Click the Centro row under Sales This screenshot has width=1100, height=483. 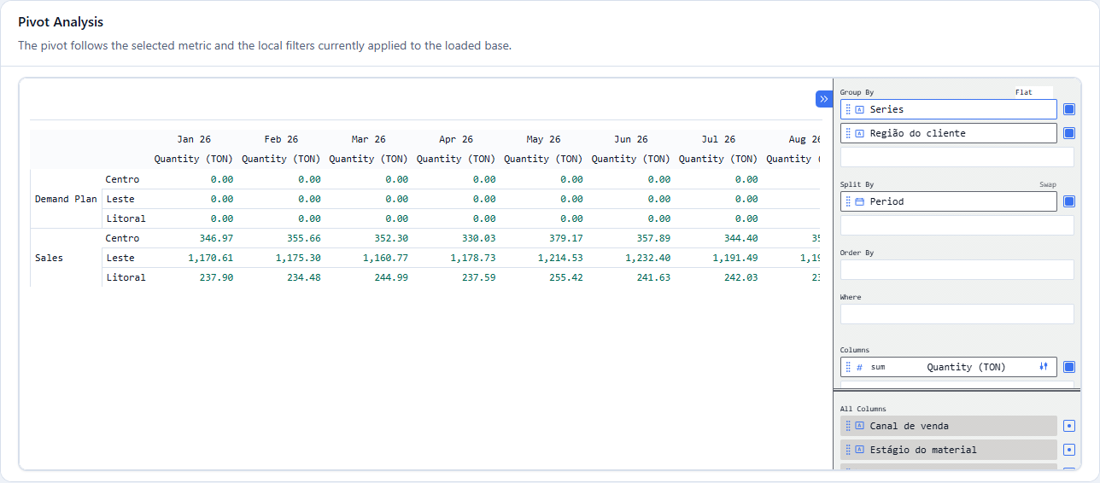(122, 238)
